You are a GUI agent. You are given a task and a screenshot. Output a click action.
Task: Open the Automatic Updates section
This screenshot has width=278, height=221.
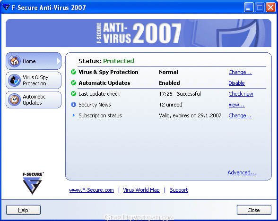click(34, 99)
